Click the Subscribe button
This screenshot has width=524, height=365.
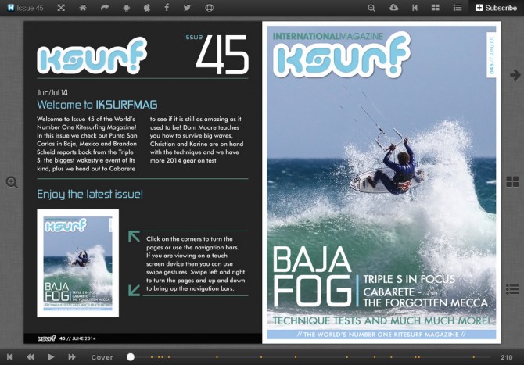tap(496, 8)
